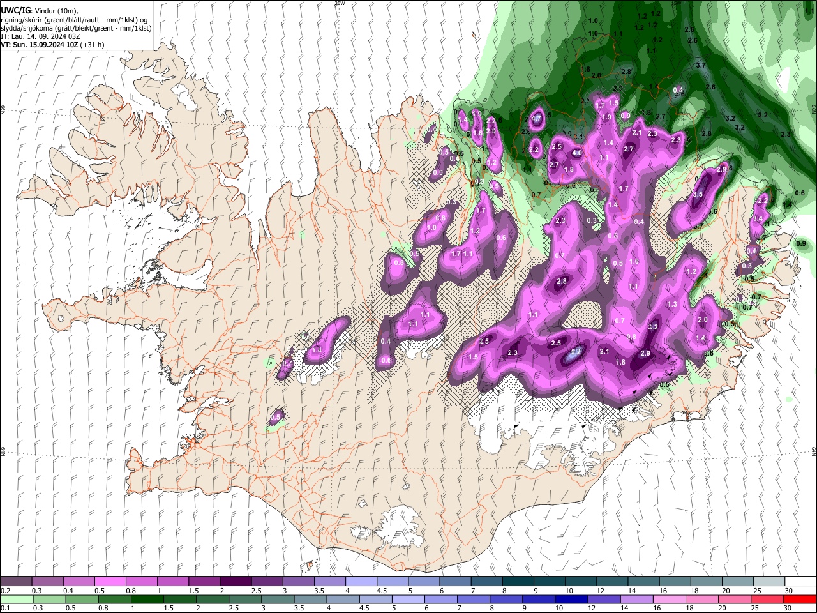Click the 'rigning/skúrir' legend description line
Image resolution: width=817 pixels, height=613 pixels.
point(74,19)
